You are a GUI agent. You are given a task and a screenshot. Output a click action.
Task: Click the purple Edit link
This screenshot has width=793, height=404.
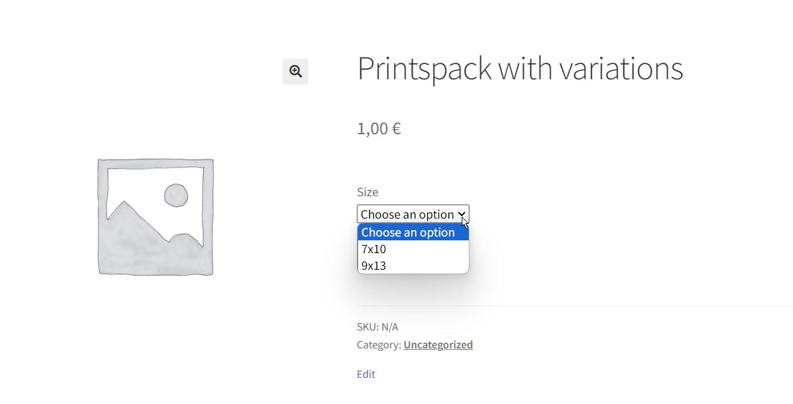coord(366,374)
